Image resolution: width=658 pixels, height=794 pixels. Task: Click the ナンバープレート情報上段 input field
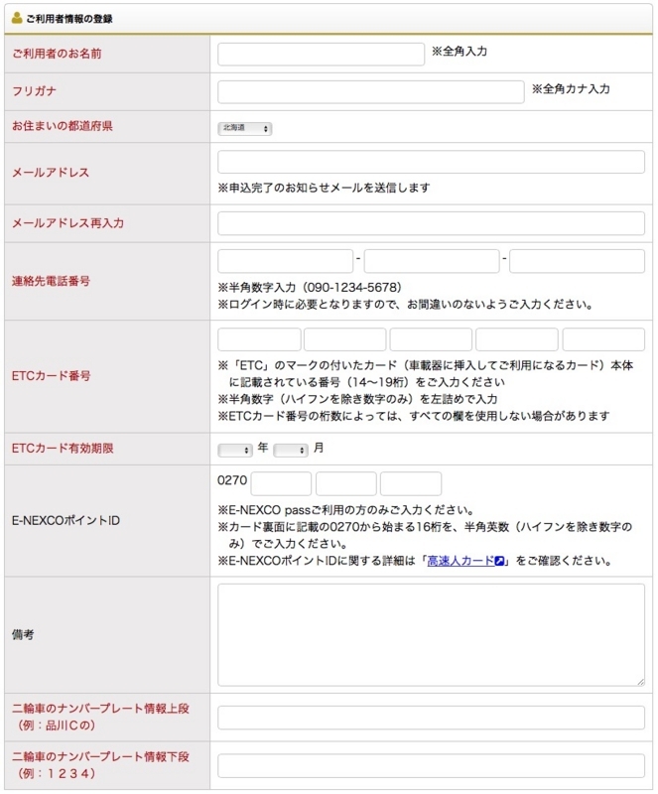431,718
